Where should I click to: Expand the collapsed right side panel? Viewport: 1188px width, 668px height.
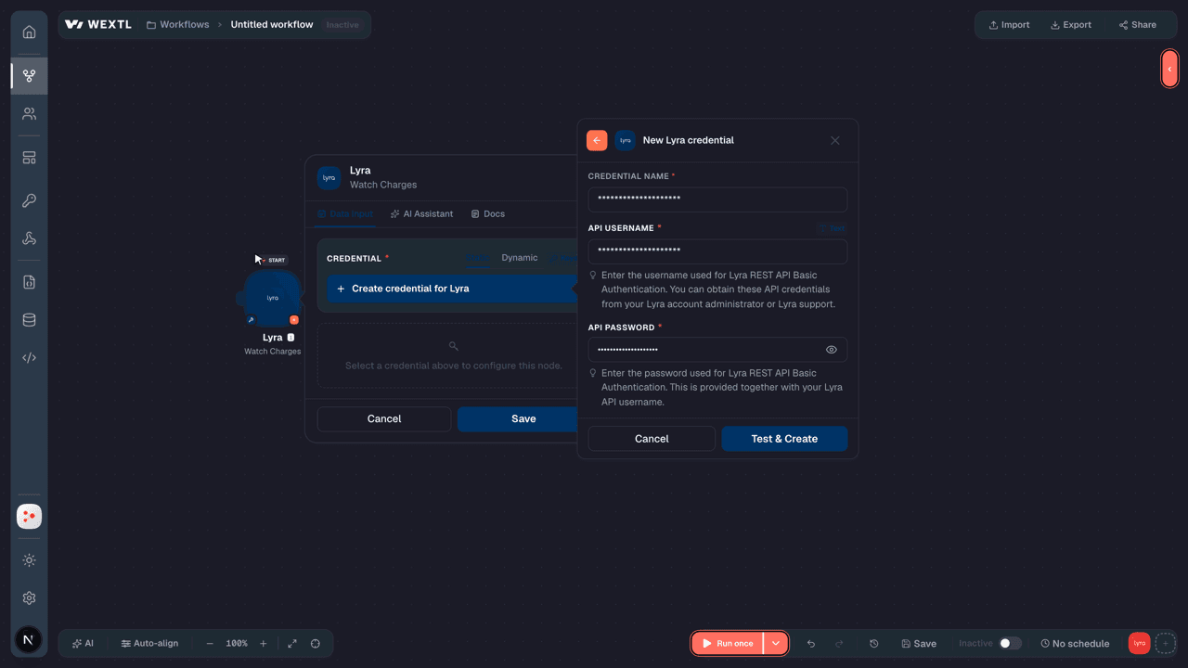(1169, 69)
